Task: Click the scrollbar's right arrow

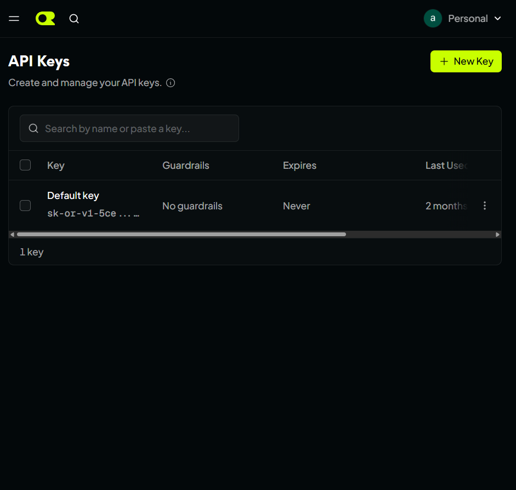Action: 497,235
